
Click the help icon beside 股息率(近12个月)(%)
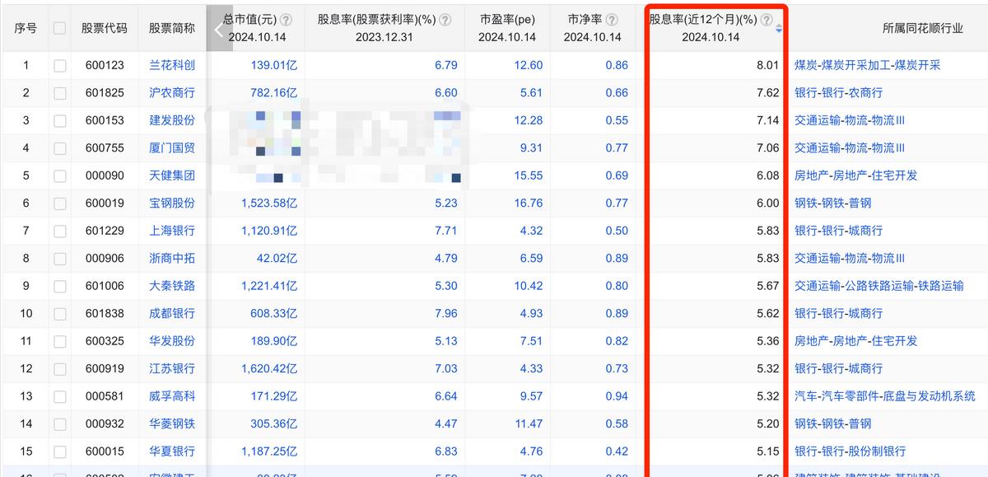click(x=767, y=20)
